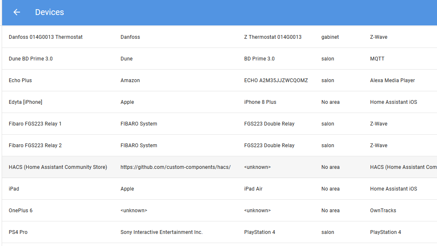The image size is (437, 246).
Task: Click the OwnTracks integration label
Action: pos(383,210)
